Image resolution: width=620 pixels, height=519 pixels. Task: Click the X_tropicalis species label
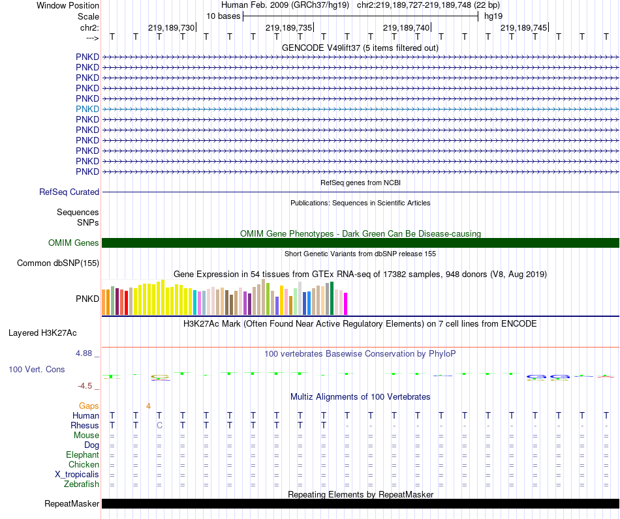pyautogui.click(x=77, y=475)
